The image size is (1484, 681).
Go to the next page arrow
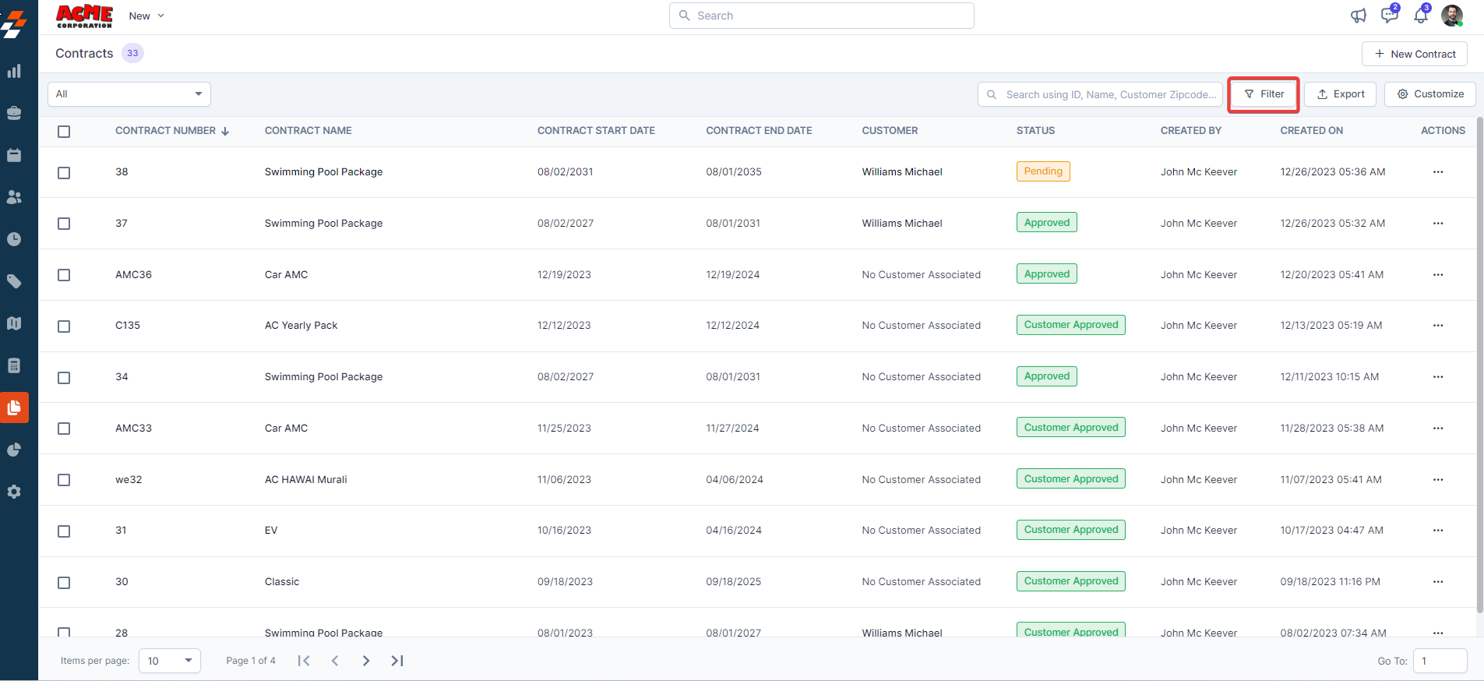pyautogui.click(x=366, y=661)
